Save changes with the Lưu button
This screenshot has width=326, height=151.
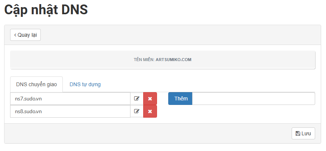coord(303,133)
